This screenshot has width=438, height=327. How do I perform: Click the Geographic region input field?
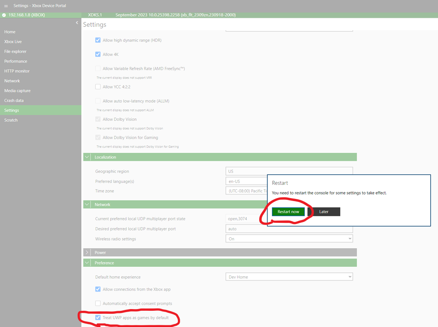pyautogui.click(x=289, y=171)
